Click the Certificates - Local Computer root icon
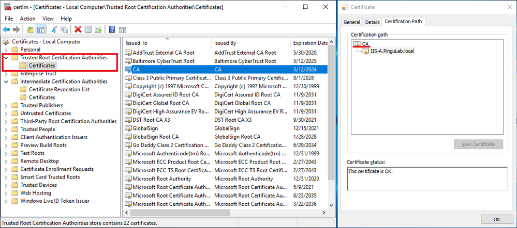Viewport: 517px width, 228px height. pyautogui.click(x=6, y=42)
